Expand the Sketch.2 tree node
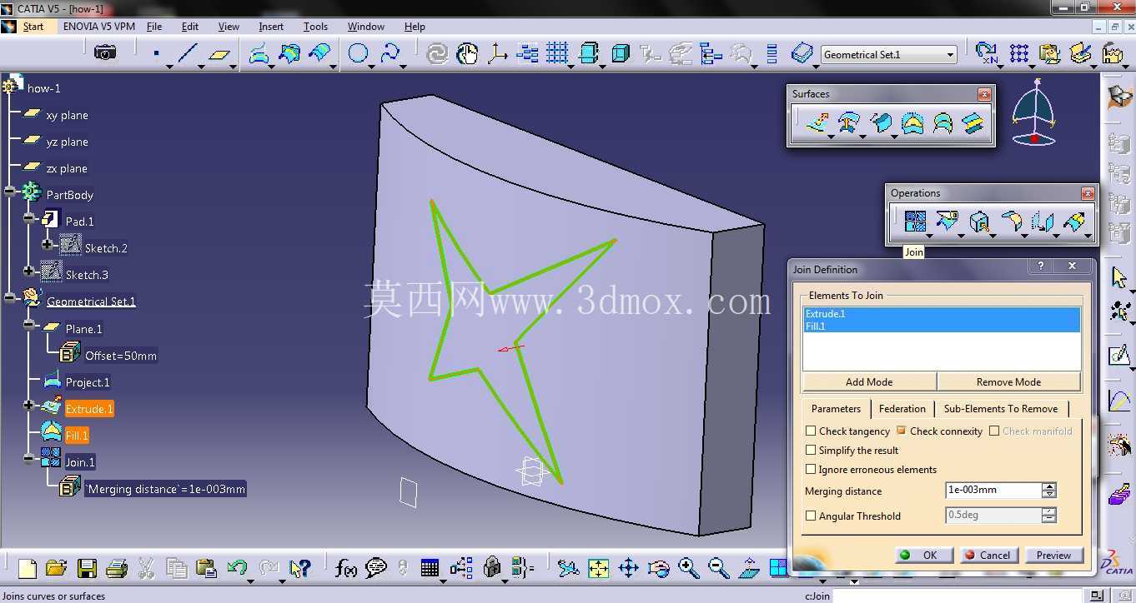The width and height of the screenshot is (1136, 603). coord(48,245)
